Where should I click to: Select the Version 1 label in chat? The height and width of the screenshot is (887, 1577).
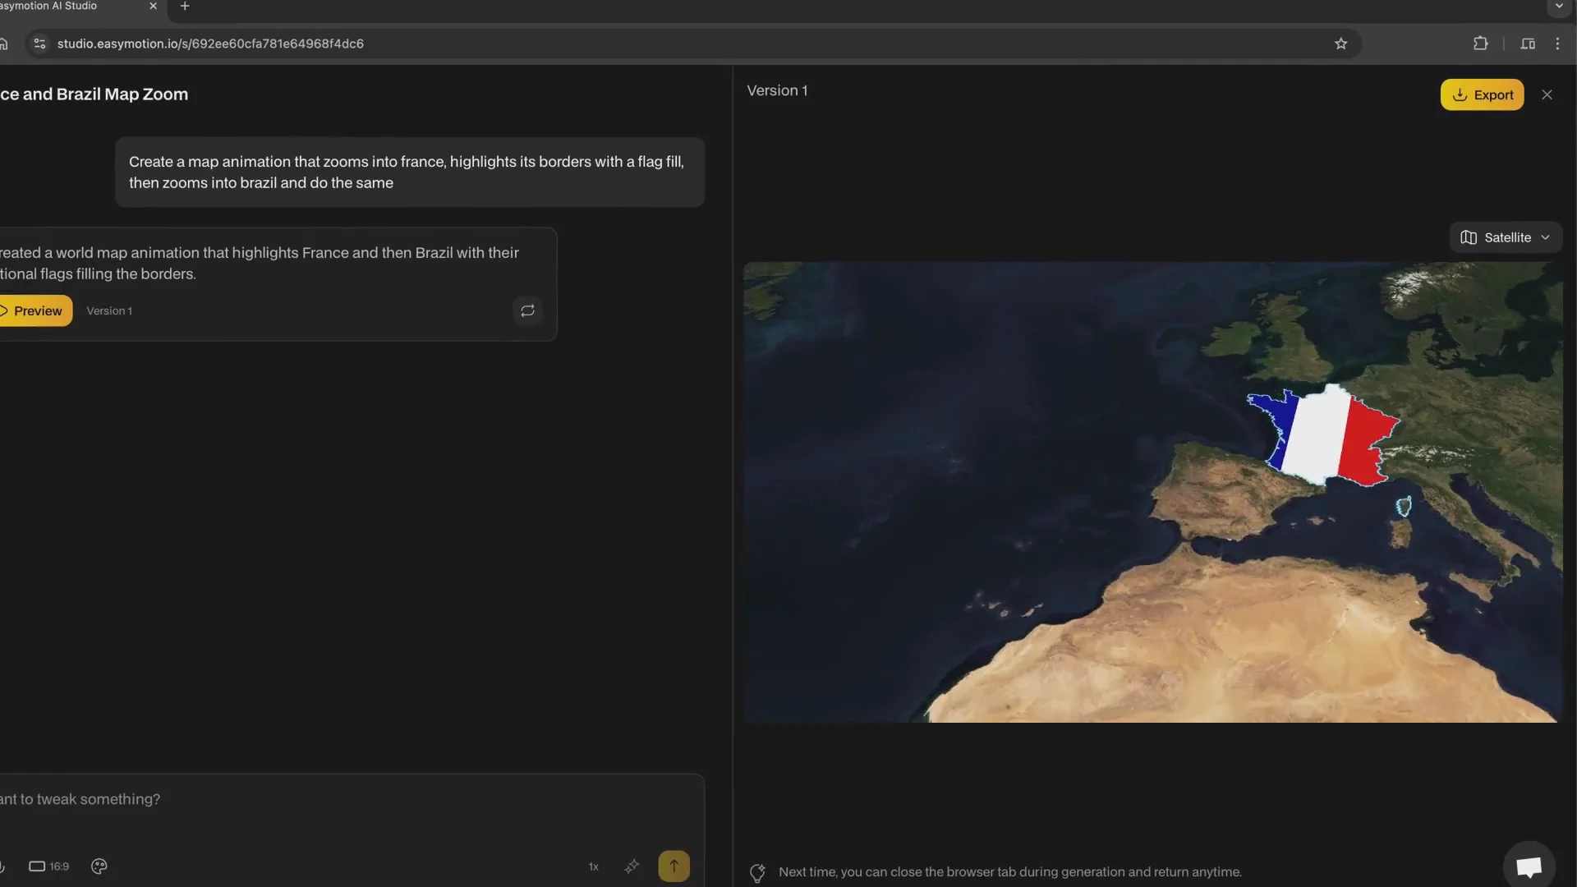tap(109, 310)
